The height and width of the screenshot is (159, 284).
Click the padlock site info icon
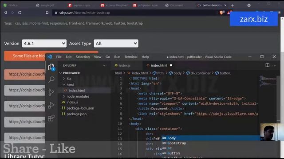pyautogui.click(x=56, y=13)
